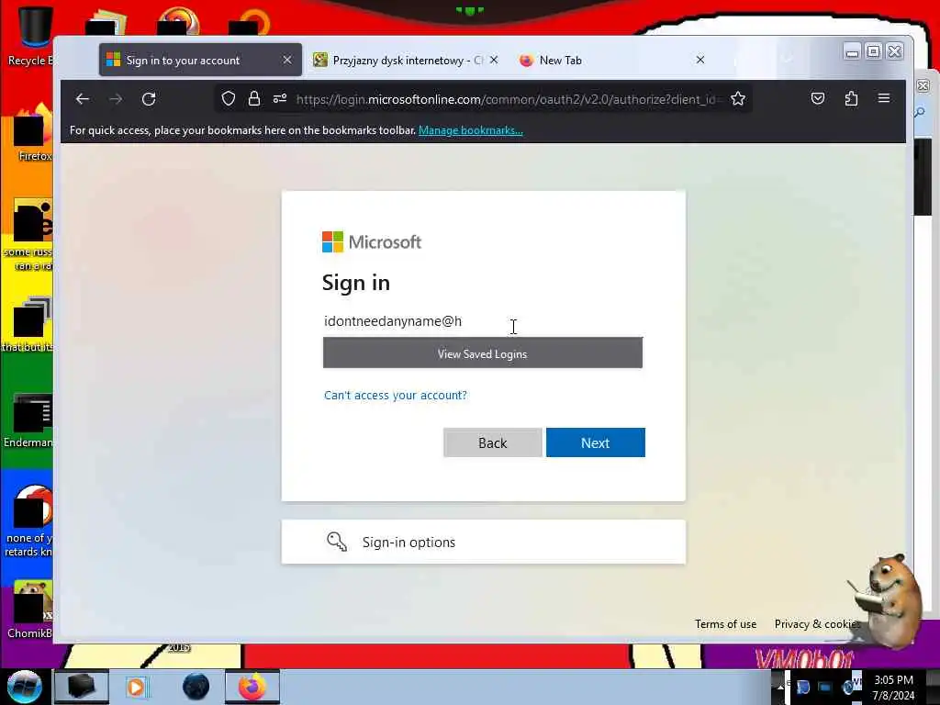The image size is (940, 705).
Task: Click the taskbar clock showing 3:05 PM
Action: 893,688
